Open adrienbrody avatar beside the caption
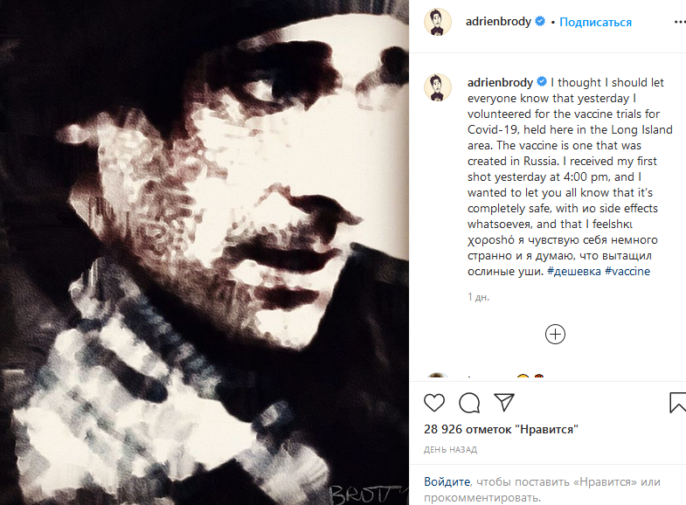The height and width of the screenshot is (505, 686). (438, 87)
